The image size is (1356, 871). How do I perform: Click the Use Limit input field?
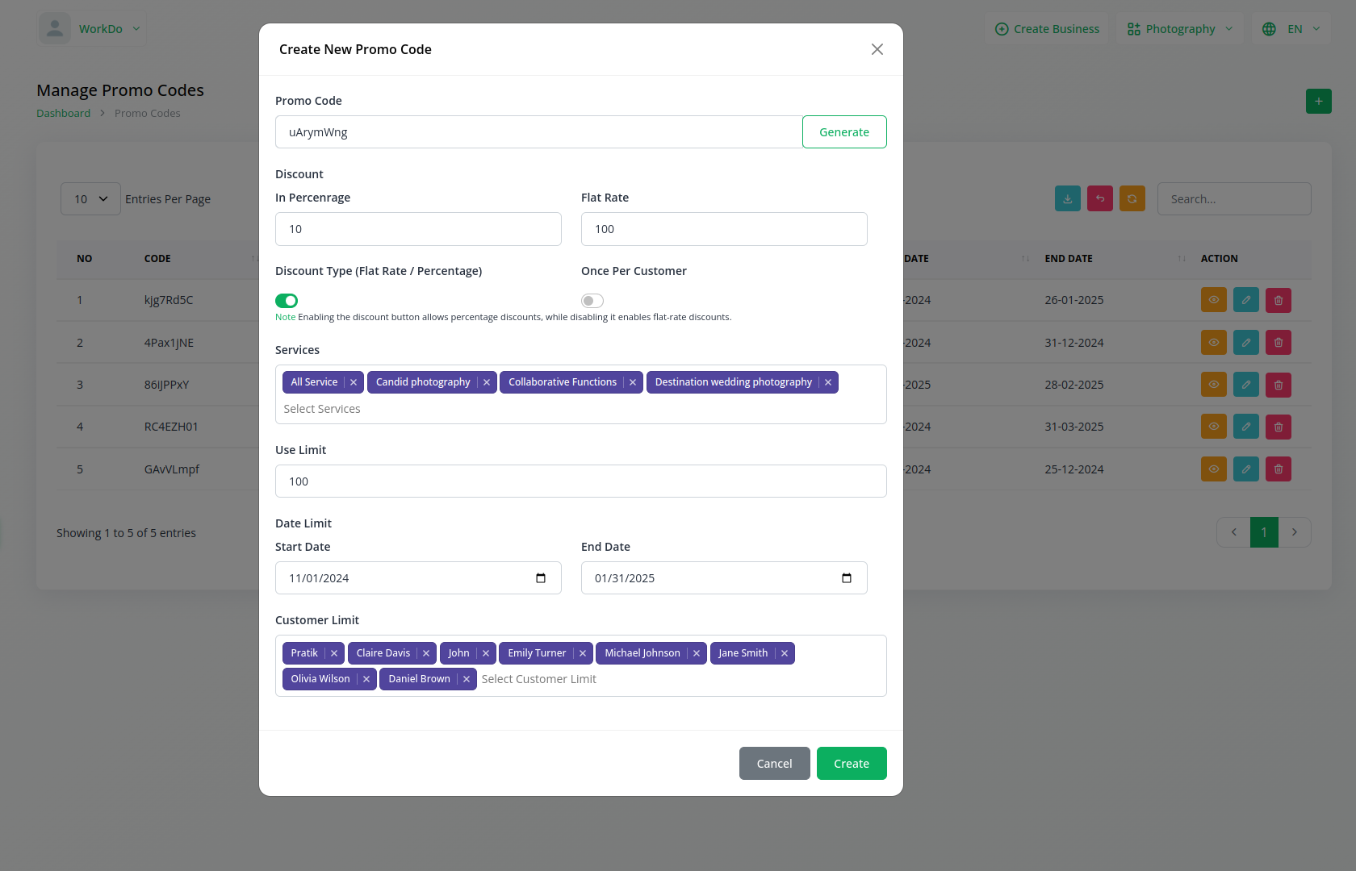point(580,481)
